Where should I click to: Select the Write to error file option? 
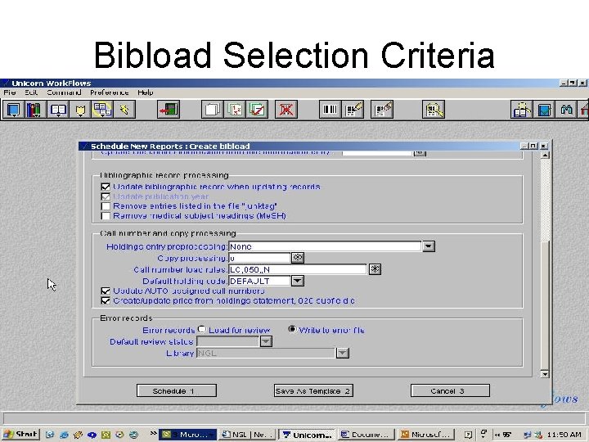pos(292,329)
